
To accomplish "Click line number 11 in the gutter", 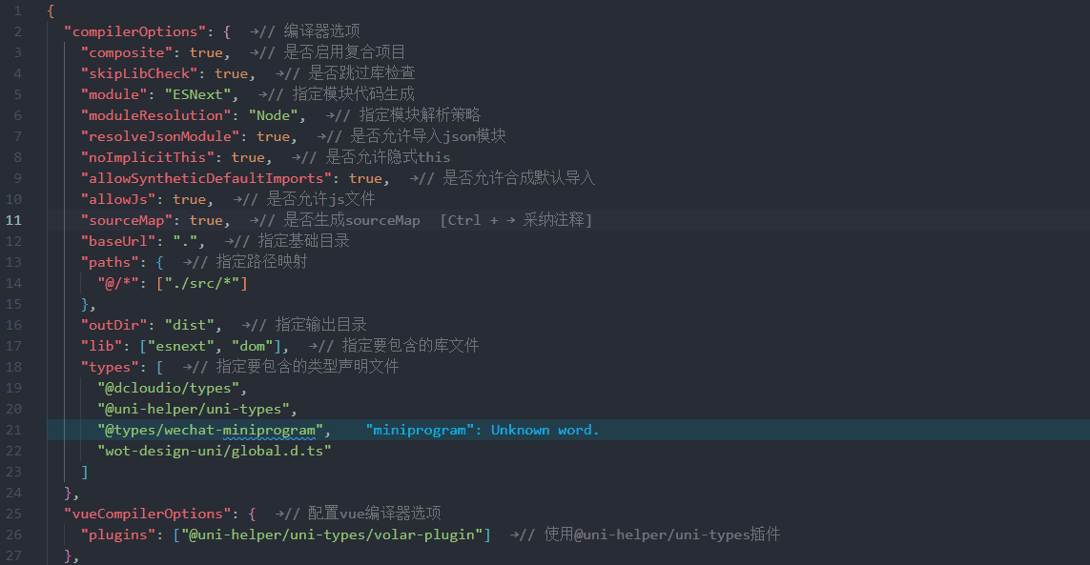I will point(14,220).
